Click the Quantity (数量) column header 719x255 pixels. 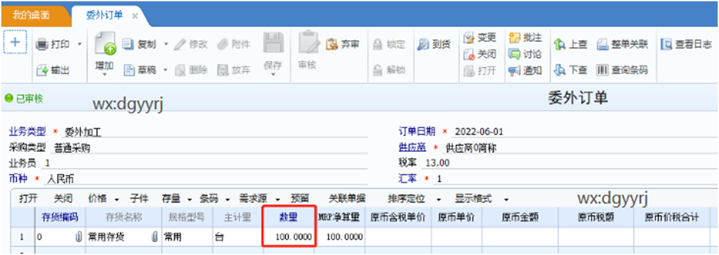(289, 218)
